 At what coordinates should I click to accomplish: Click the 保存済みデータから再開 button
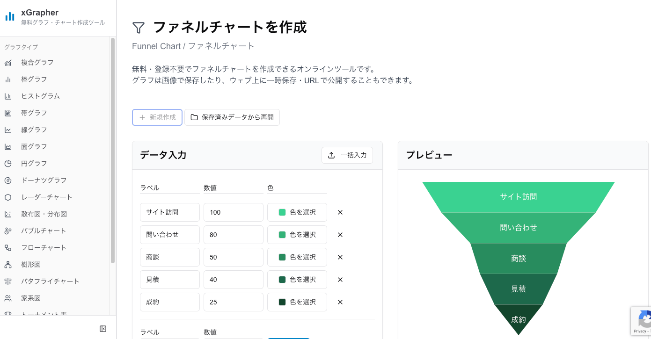(232, 117)
